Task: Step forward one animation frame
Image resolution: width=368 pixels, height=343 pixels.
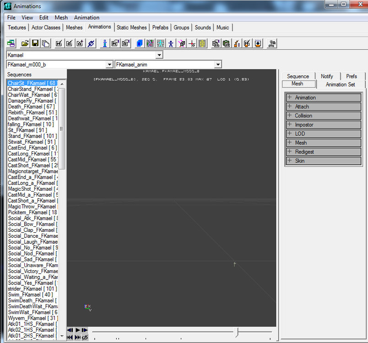Action: 85,330
